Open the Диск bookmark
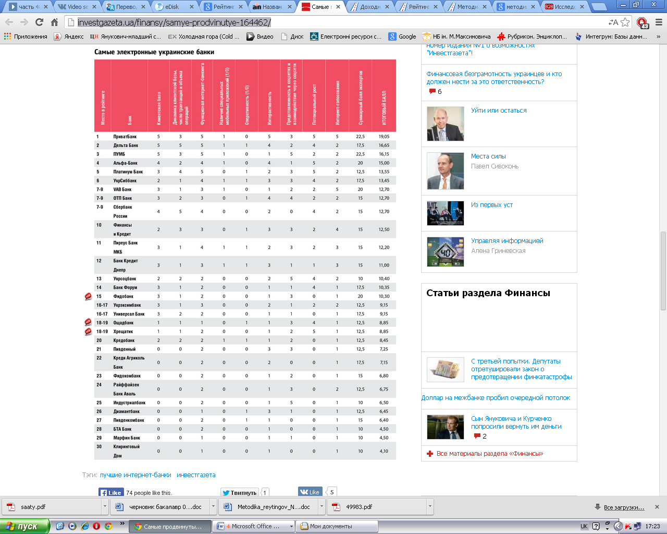Screen dimensions: 667x534 [292, 37]
